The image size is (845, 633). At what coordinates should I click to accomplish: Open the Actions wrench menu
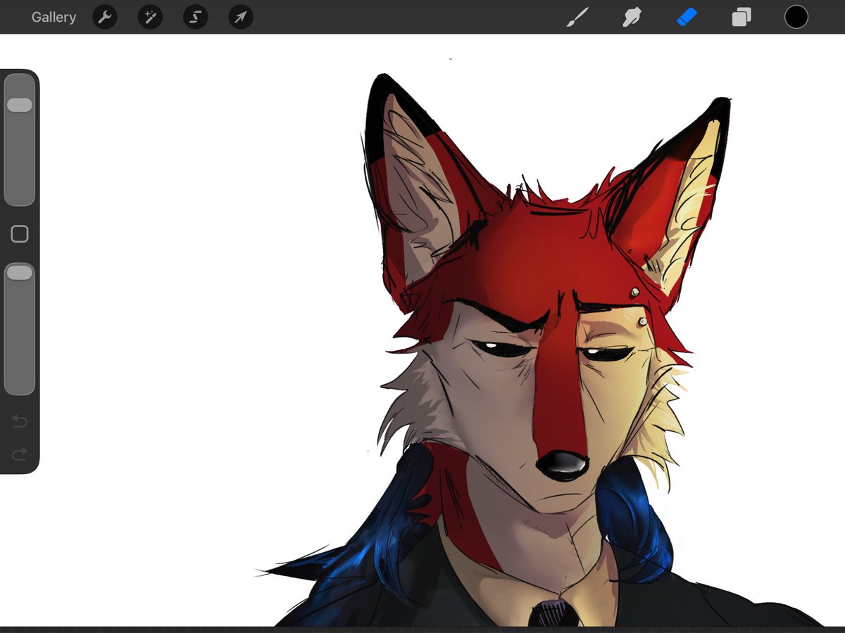(104, 17)
